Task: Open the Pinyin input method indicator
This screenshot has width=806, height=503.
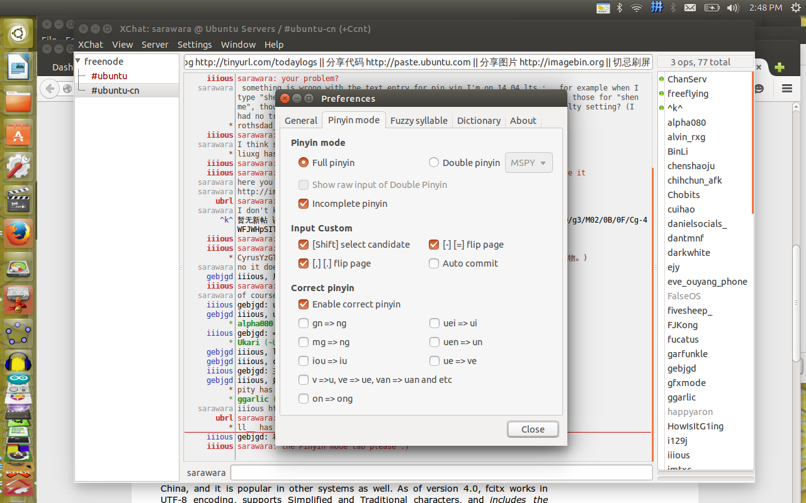Action: pos(656,8)
